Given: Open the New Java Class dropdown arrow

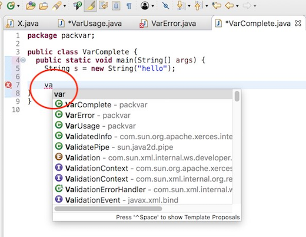Looking at the screenshot, I should pos(18,6).
